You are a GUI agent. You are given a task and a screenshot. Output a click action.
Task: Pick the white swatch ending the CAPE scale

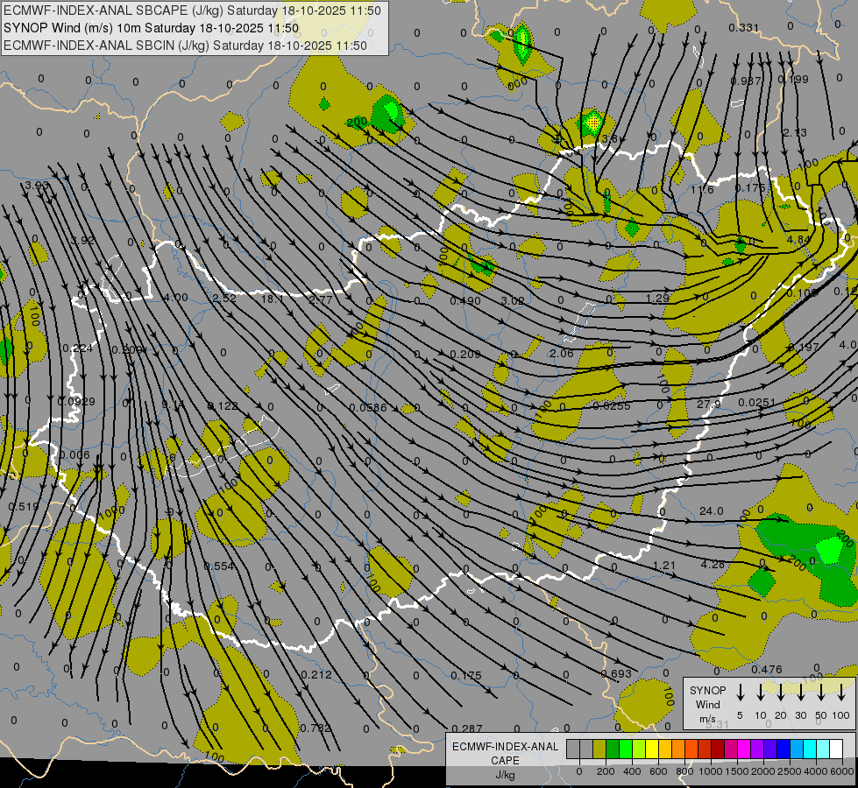click(x=836, y=749)
